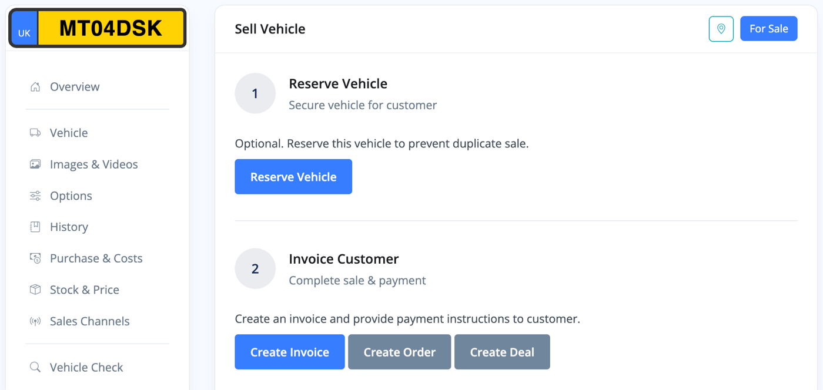Screen dimensions: 823x390
Task: Click the MT04DSK registration plate
Action: 98,28
